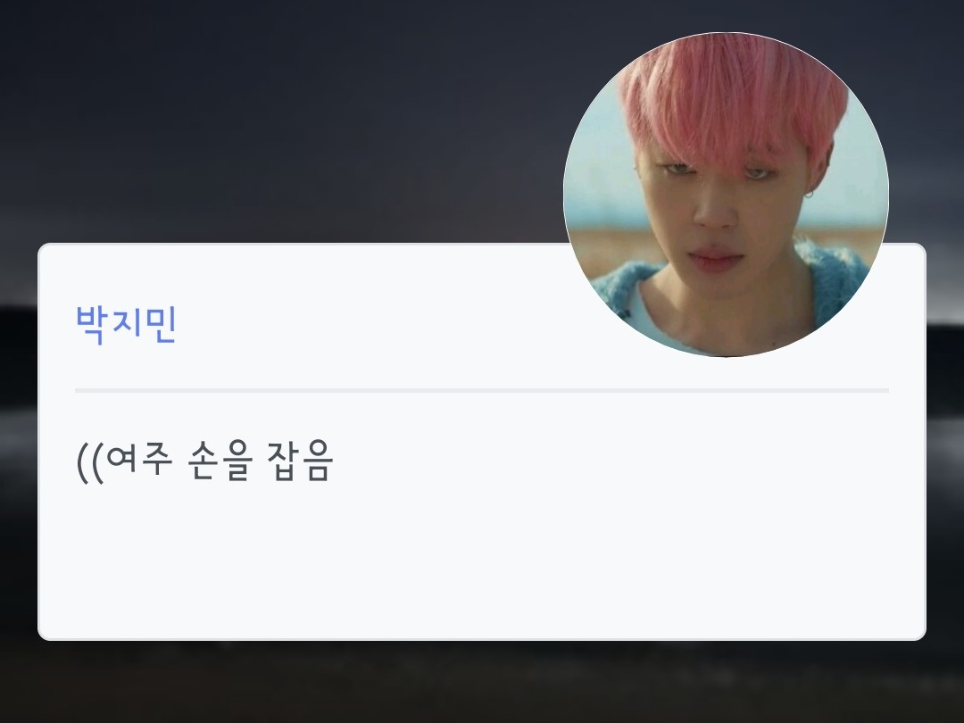Click the divider line under the name

(x=482, y=390)
